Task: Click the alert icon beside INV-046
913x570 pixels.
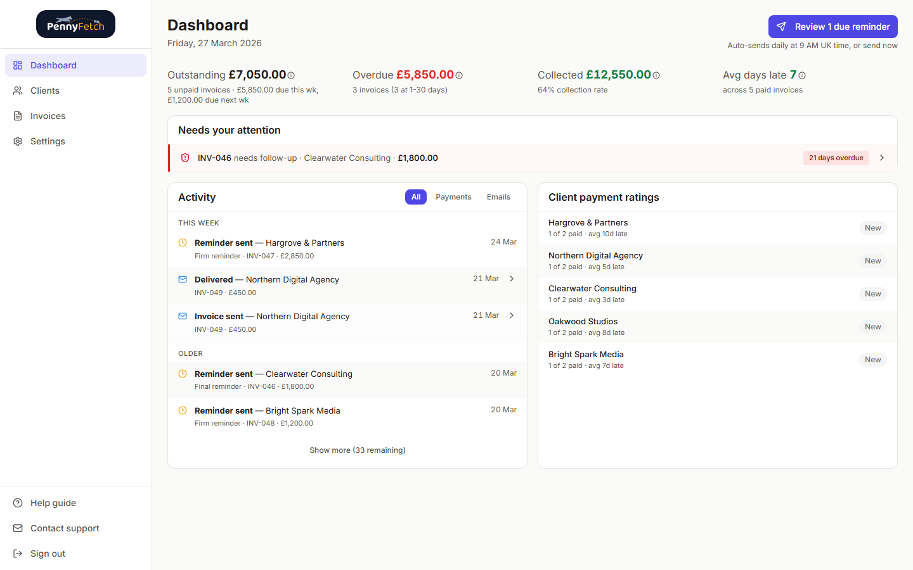Action: [185, 157]
